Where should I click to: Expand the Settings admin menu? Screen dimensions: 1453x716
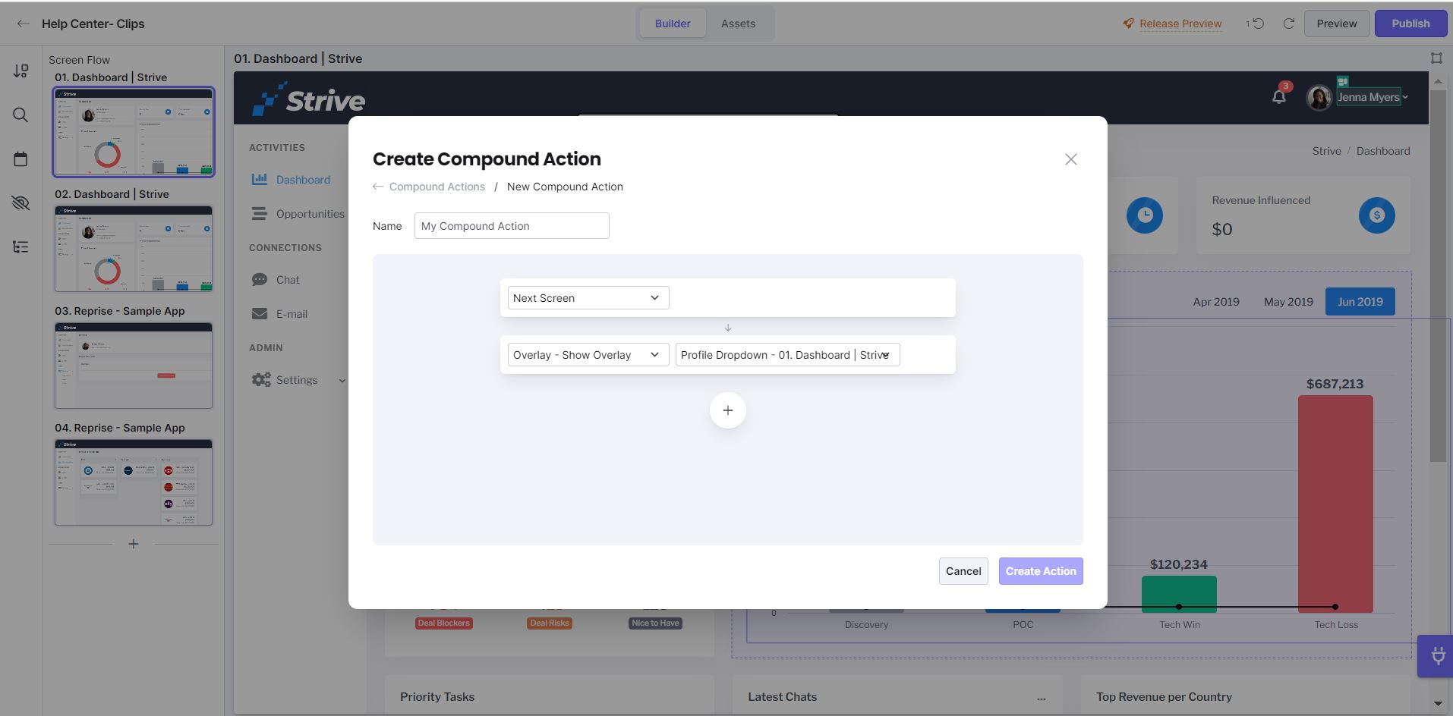(342, 380)
